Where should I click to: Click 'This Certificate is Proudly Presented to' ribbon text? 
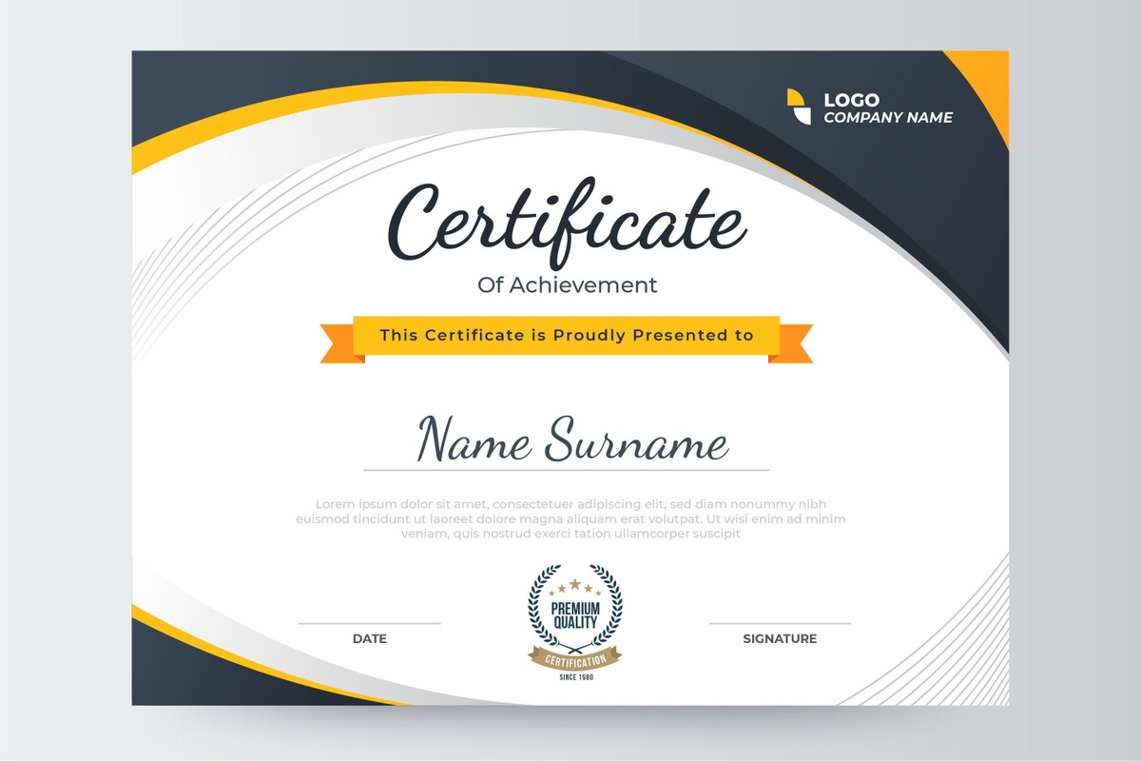(567, 335)
